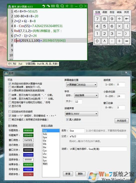
Task: Switch to 转换 tab on keypad
Action: (119, 12)
